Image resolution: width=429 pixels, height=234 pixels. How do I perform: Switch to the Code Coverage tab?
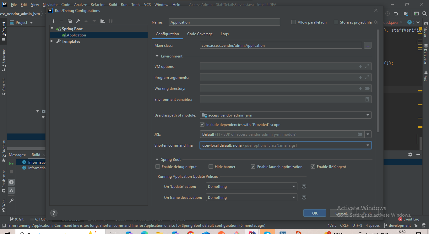click(x=200, y=34)
